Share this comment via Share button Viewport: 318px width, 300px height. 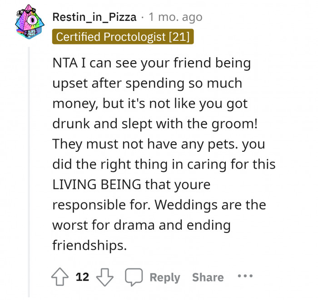coord(208,277)
